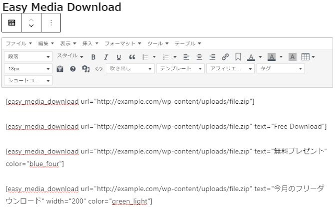Open the source code view icon

[99, 69]
